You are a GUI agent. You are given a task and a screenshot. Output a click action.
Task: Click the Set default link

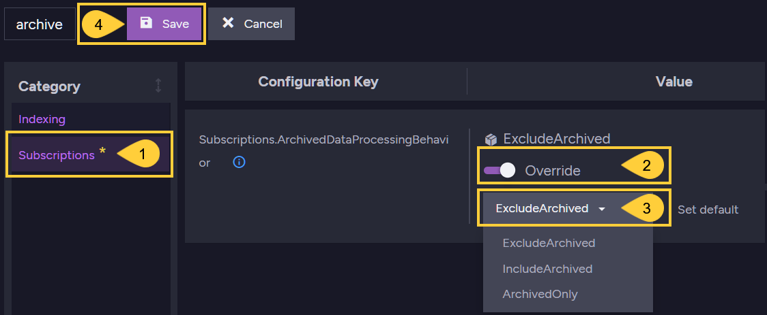(708, 210)
